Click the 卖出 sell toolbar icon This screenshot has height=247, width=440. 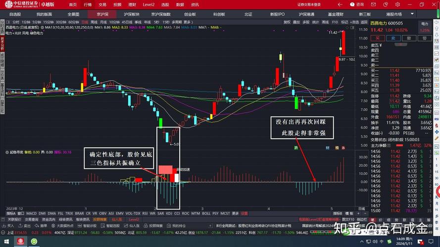tap(25, 226)
